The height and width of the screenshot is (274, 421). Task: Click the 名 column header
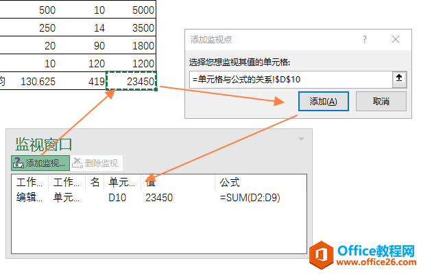pos(95,182)
